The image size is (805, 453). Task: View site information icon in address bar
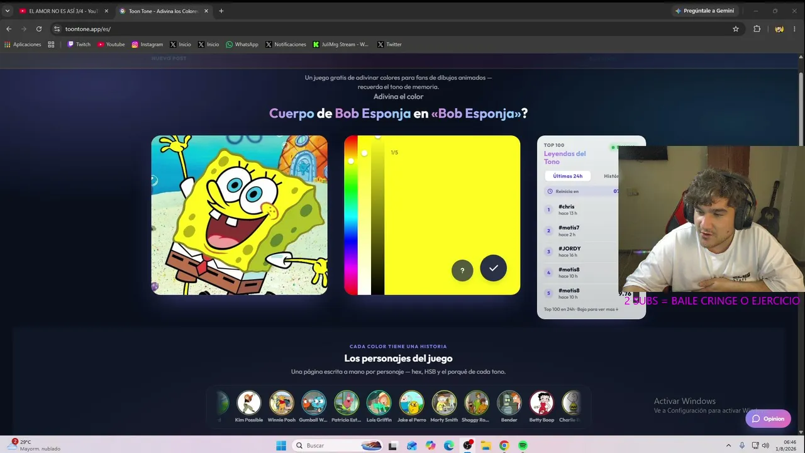click(57, 29)
